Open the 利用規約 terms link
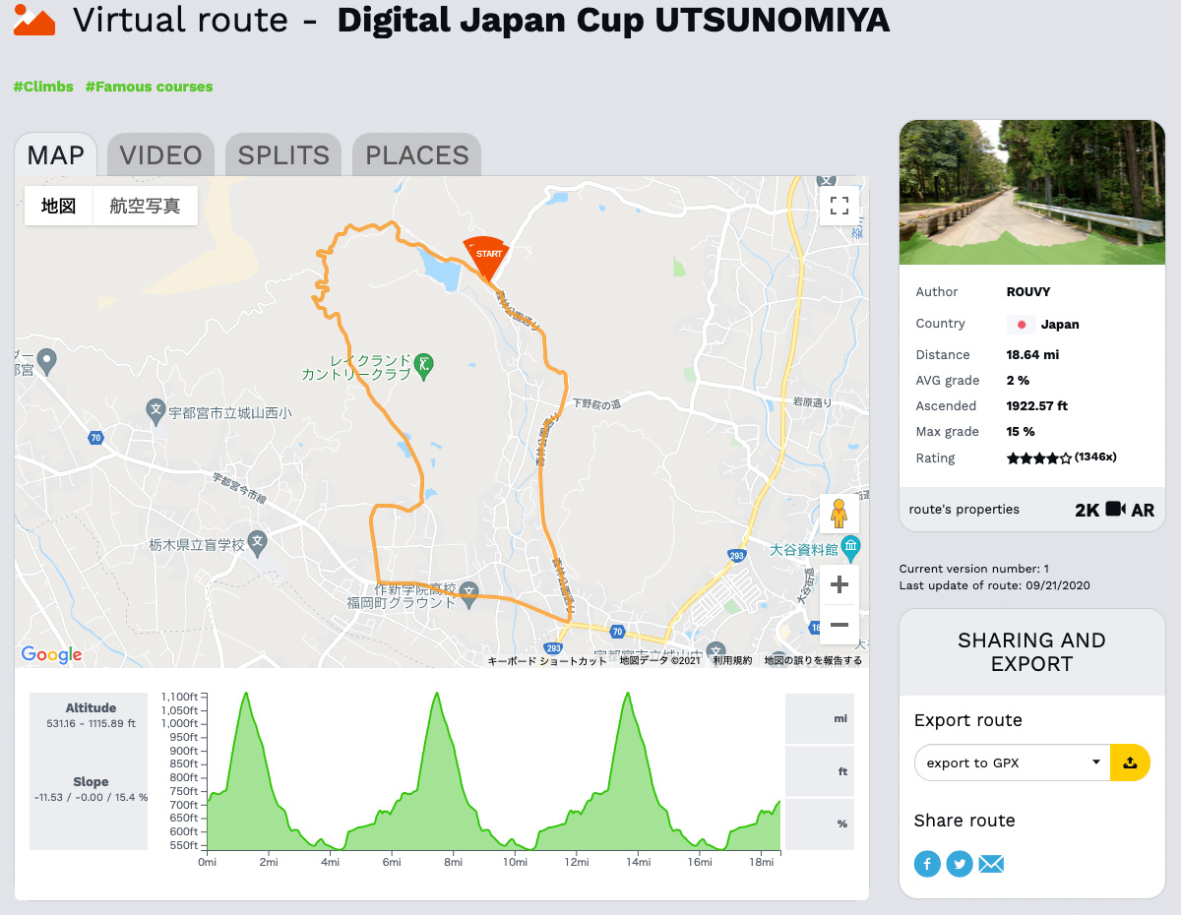Screen dimensions: 1181x915 [x=732, y=660]
